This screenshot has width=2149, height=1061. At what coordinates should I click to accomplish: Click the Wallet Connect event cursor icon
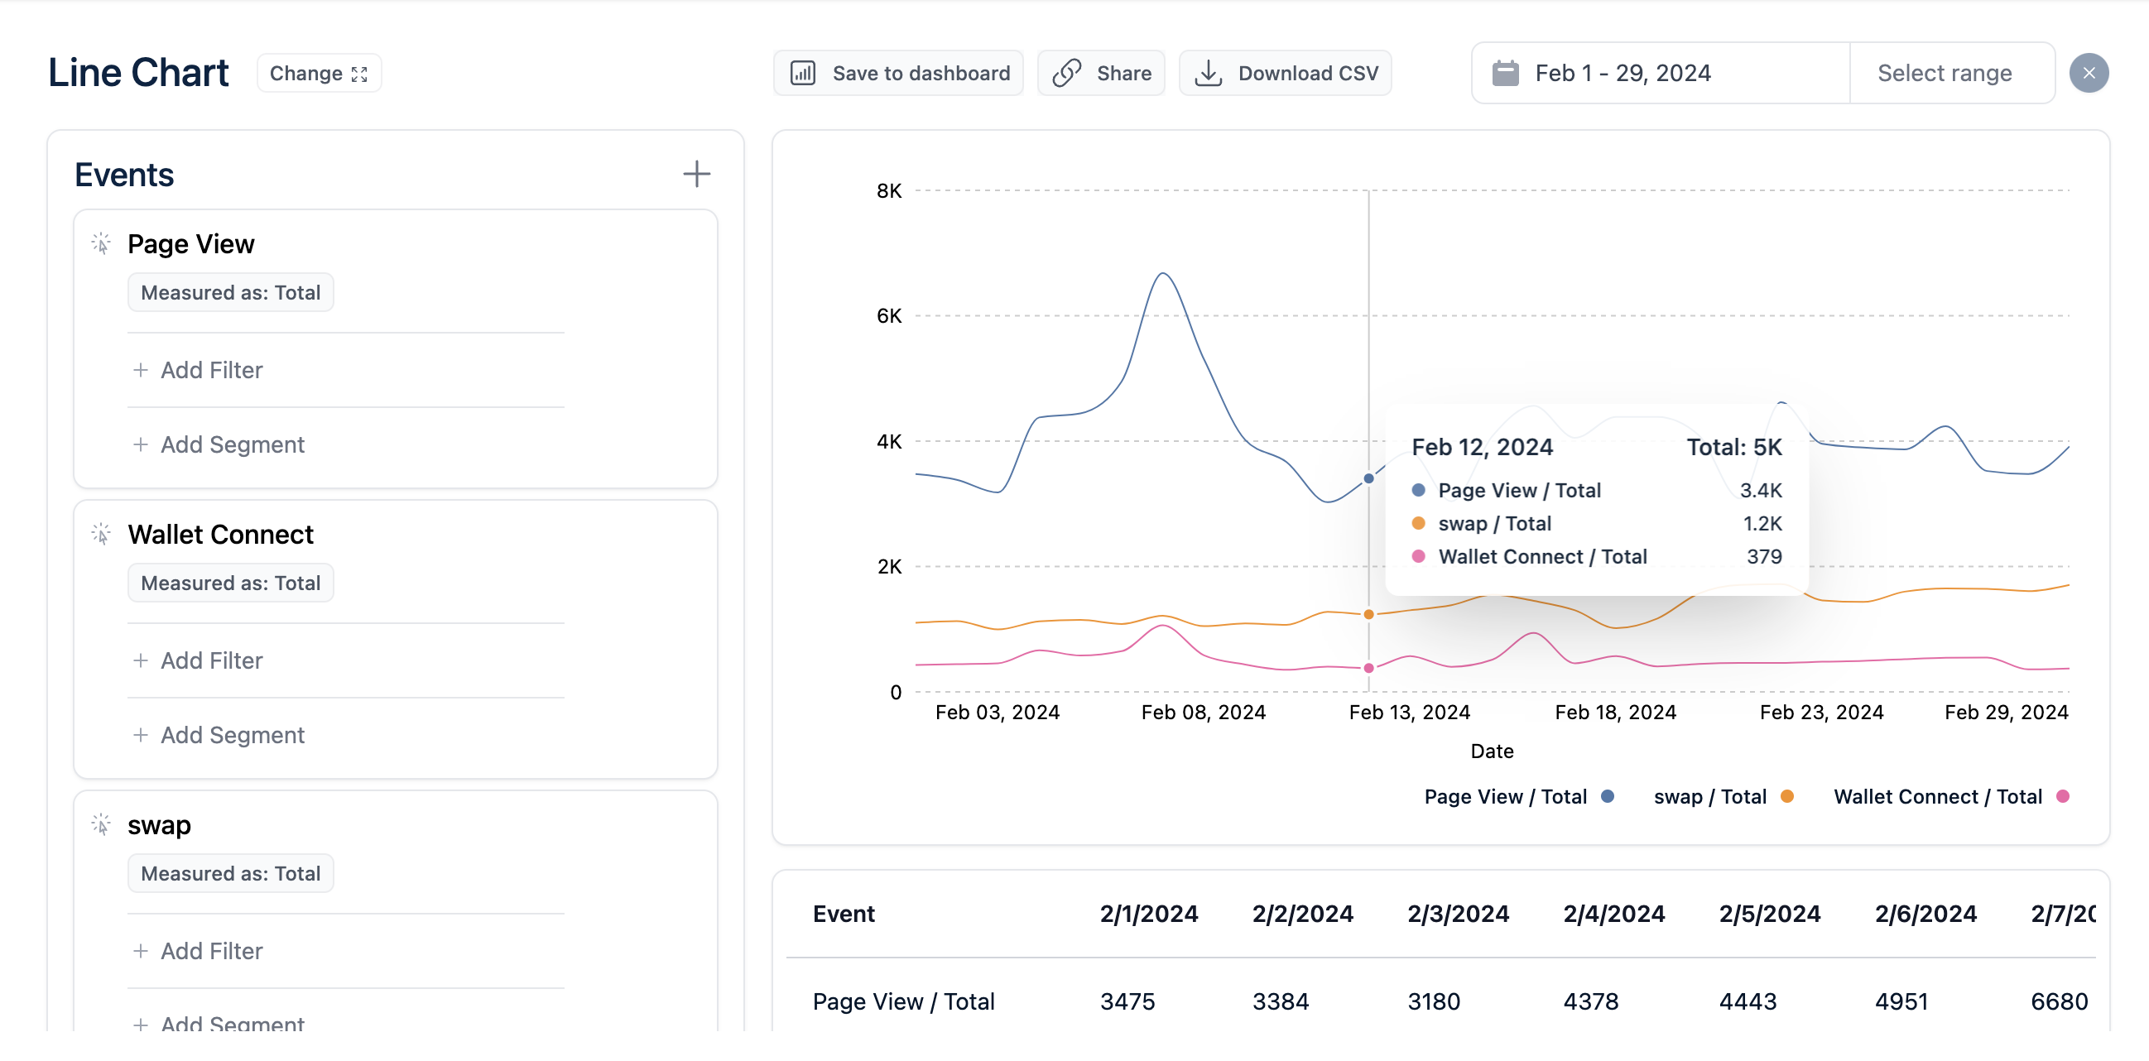101,534
